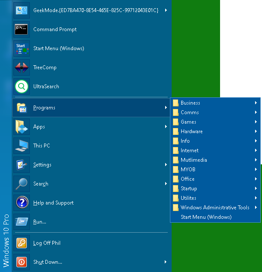Choose the Hardware menu entry label

(x=192, y=131)
